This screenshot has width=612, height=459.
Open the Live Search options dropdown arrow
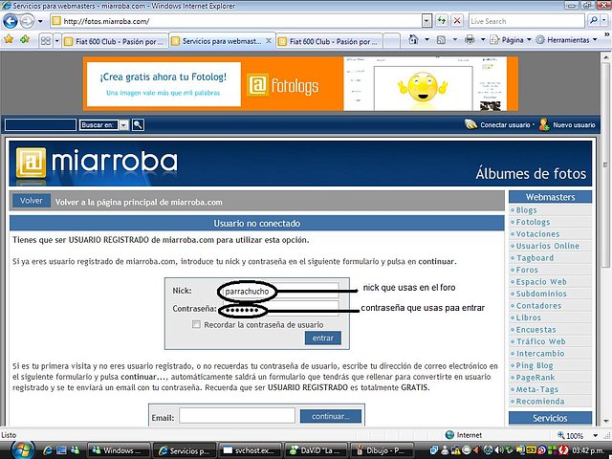pos(604,21)
